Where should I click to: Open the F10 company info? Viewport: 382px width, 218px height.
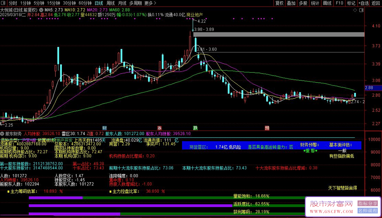point(339,3)
